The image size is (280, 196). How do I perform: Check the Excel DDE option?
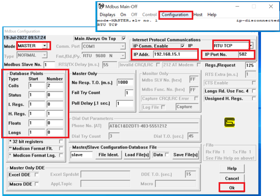click(36, 174)
